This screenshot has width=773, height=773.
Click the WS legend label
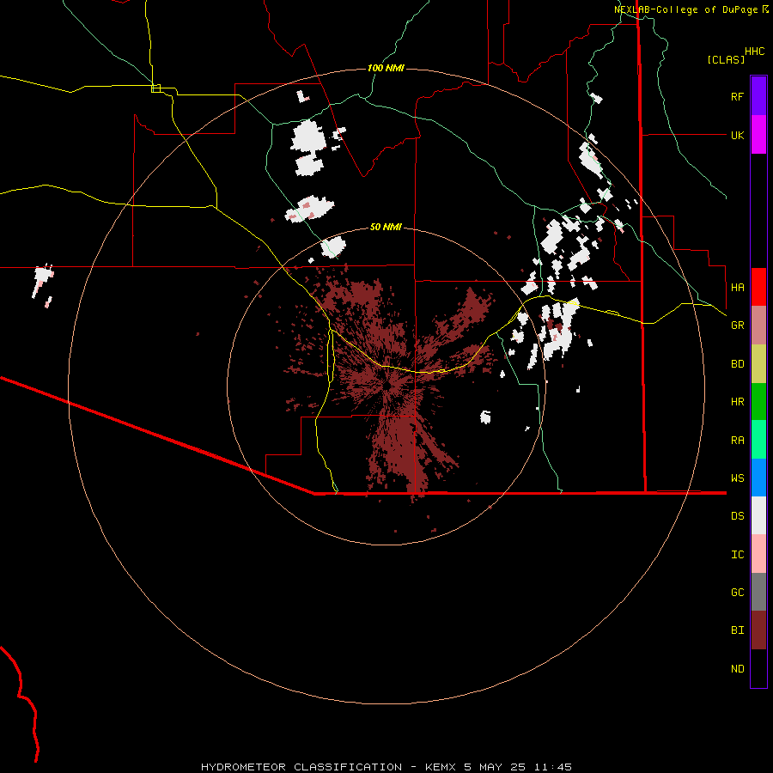[737, 478]
